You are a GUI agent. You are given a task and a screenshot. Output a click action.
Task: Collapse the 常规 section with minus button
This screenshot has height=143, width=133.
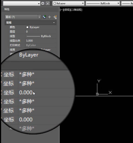[54, 23]
